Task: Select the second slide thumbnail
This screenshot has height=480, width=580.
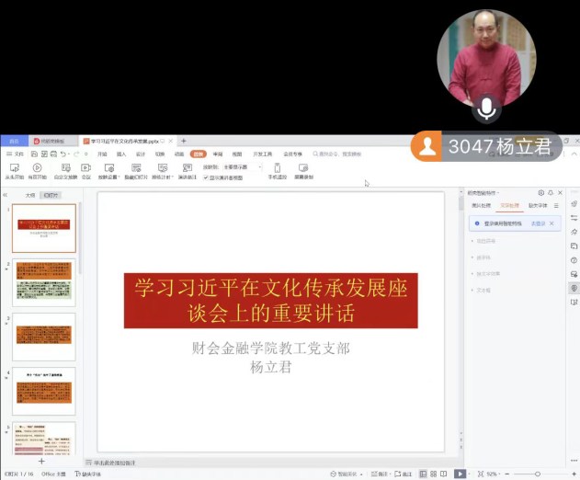Action: (44, 281)
